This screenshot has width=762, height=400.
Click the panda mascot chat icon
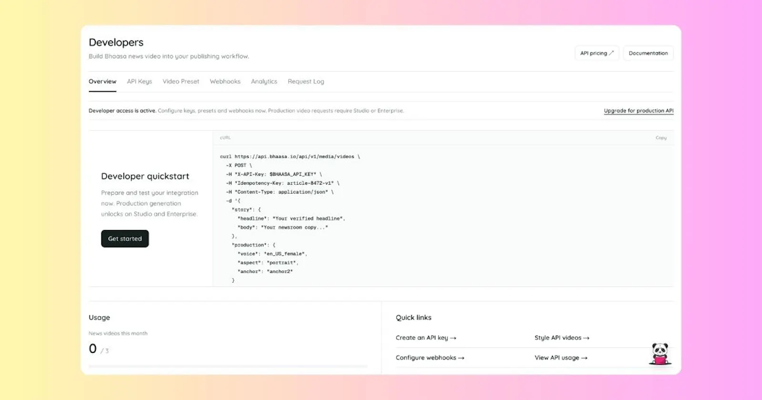click(660, 354)
